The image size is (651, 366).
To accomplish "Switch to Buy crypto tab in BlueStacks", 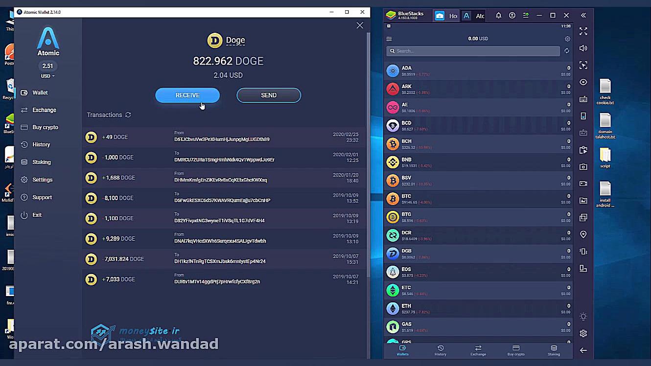I will (516, 350).
